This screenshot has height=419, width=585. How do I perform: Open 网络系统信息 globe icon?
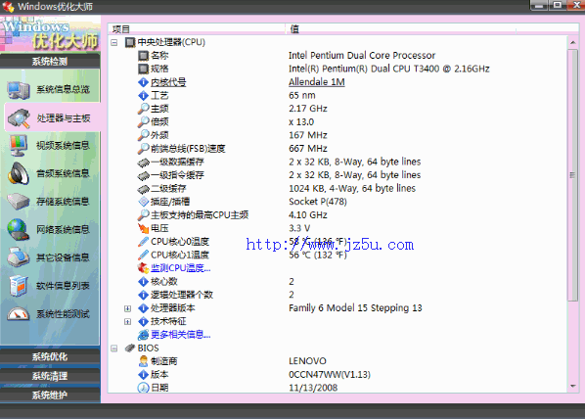coord(18,229)
